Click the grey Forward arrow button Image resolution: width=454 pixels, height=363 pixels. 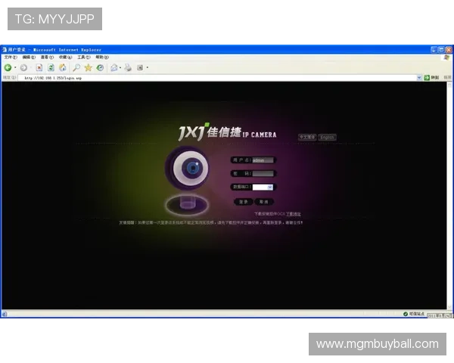coord(23,68)
